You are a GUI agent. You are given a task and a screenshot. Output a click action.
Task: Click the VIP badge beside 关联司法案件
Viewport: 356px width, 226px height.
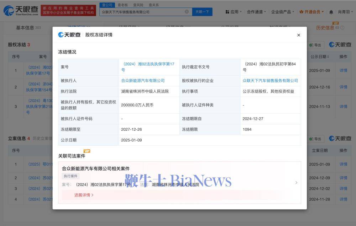[x=87, y=151]
